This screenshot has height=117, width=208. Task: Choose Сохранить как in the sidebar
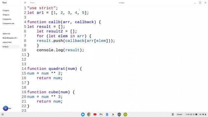pos(8,23)
